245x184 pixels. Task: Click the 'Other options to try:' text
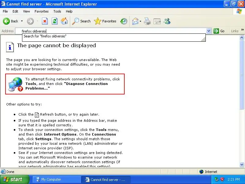(x=24, y=104)
